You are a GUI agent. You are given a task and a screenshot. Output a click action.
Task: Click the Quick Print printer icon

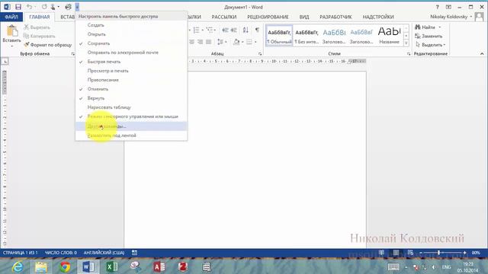68,7
